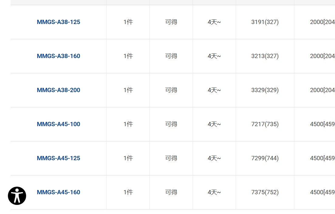
Task: Open product link MMGS-A38-125
Action: click(x=58, y=22)
